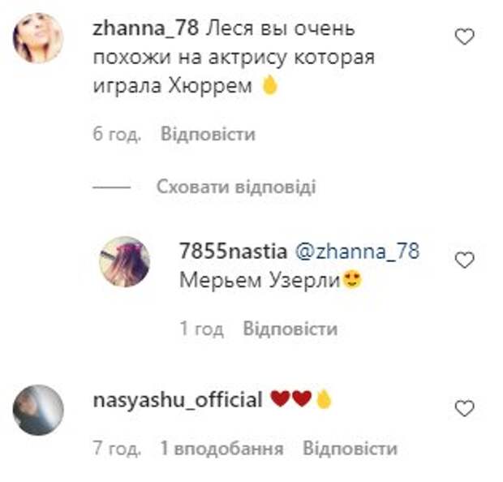Open 7855nastia profile picture
The width and height of the screenshot is (503, 482).
click(124, 261)
